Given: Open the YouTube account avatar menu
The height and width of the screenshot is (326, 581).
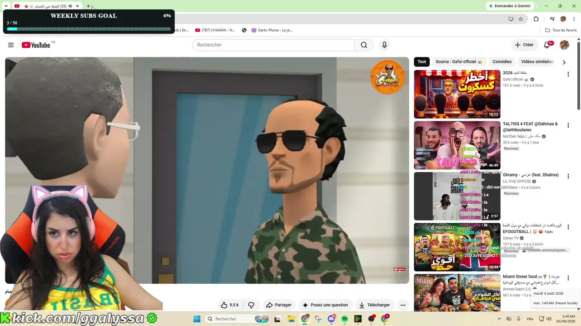Looking at the screenshot, I should [564, 45].
